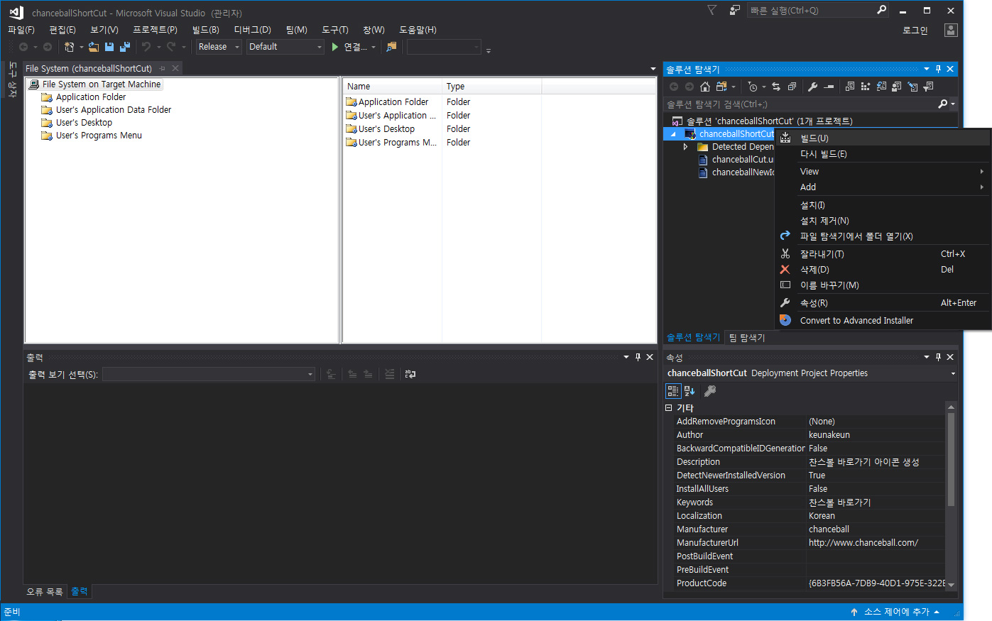Select User's Desktop in File System tree
Viewport: 992px width, 621px height.
point(84,123)
